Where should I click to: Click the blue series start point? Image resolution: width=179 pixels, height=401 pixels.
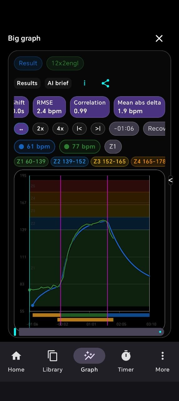[x=32, y=305]
